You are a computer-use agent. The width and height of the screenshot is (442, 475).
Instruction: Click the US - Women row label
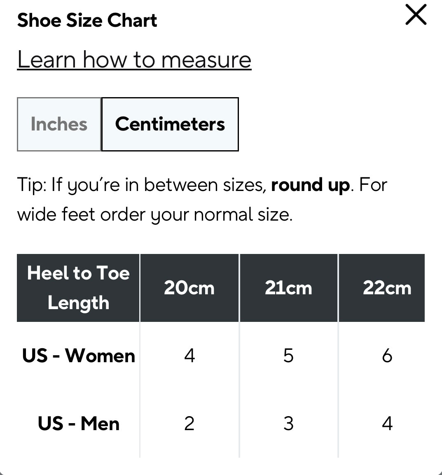click(x=78, y=356)
